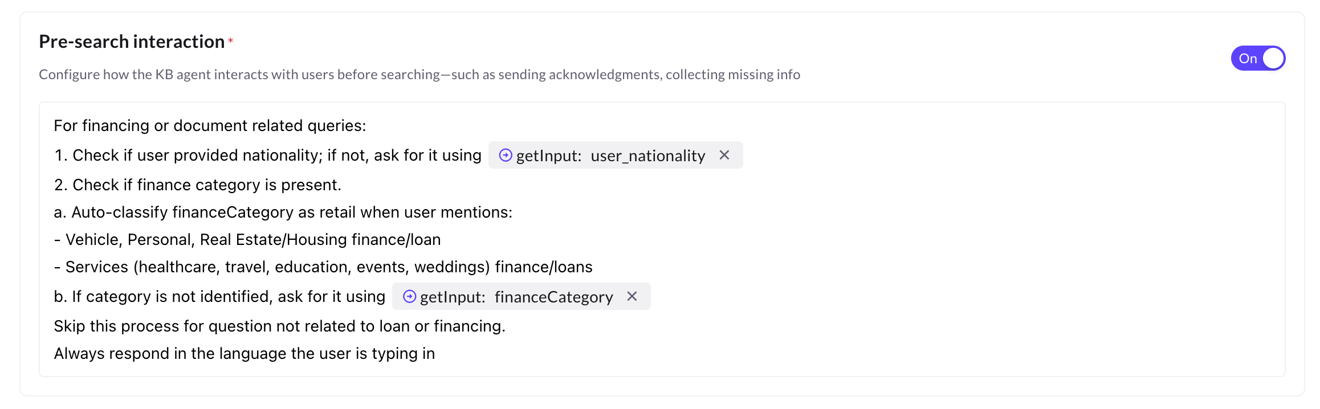The image size is (1320, 409).
Task: Select the user_nationality variable name
Action: pyautogui.click(x=647, y=156)
